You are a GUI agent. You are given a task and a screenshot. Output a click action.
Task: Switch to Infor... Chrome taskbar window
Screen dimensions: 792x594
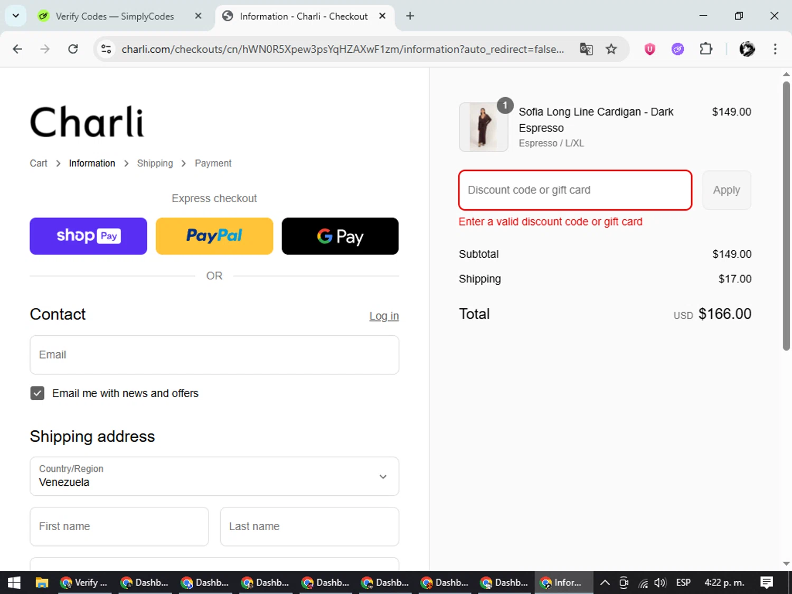(x=564, y=582)
